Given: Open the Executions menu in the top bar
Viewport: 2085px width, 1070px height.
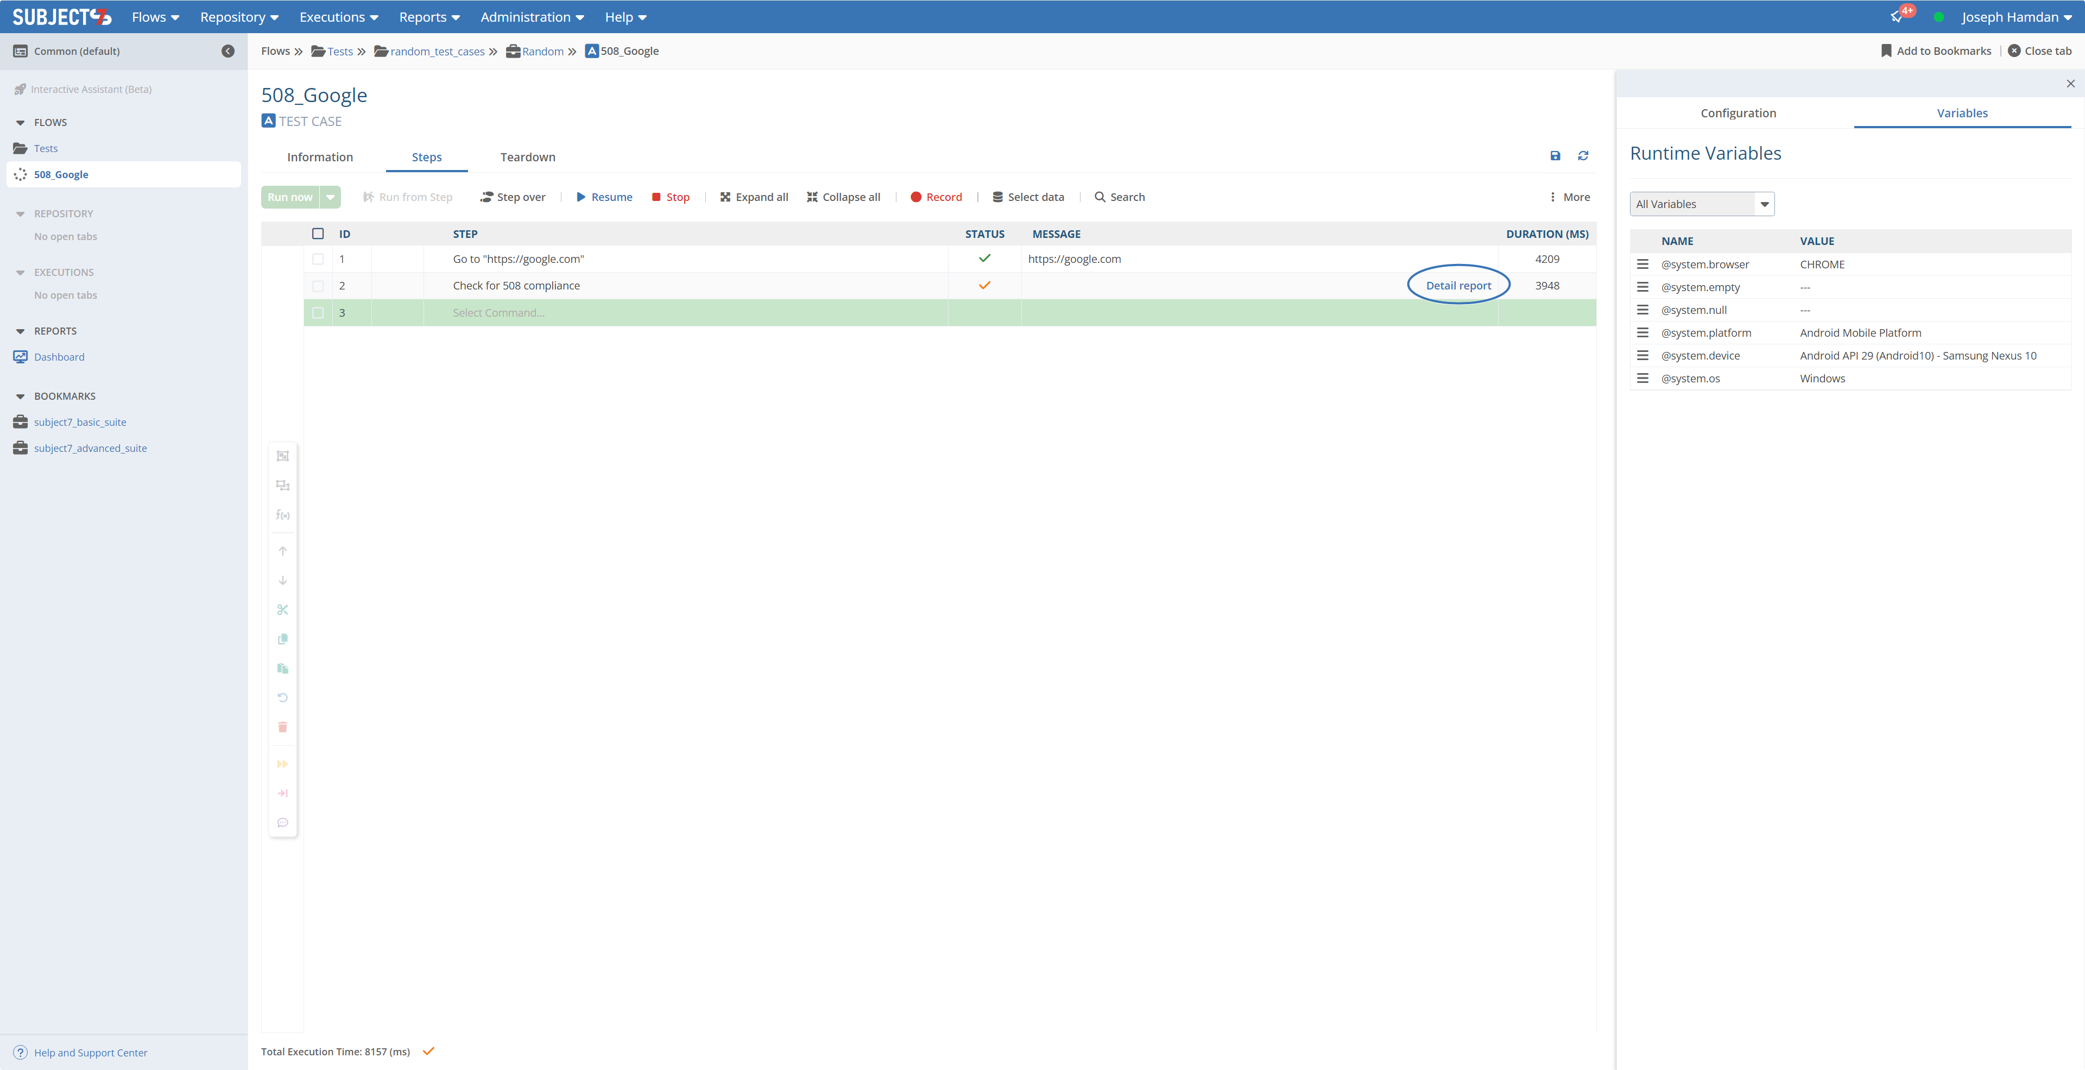Looking at the screenshot, I should point(338,17).
